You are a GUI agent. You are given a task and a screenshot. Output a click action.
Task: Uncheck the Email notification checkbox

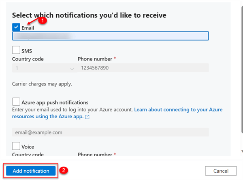[x=16, y=27]
